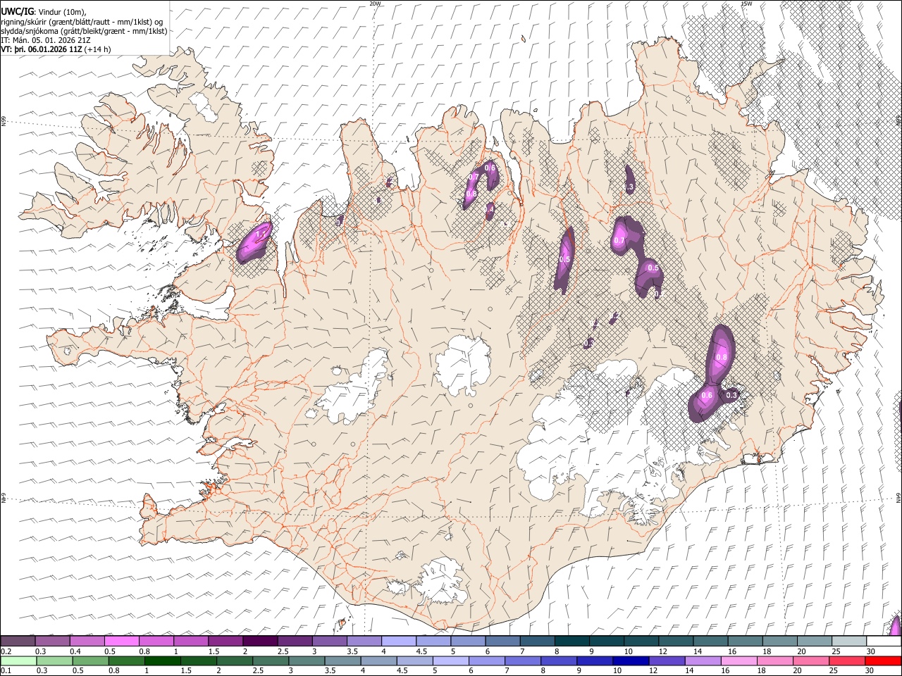The image size is (902, 676).
Task: Click the rigning/skúrir legend description line
Action: tap(81, 22)
